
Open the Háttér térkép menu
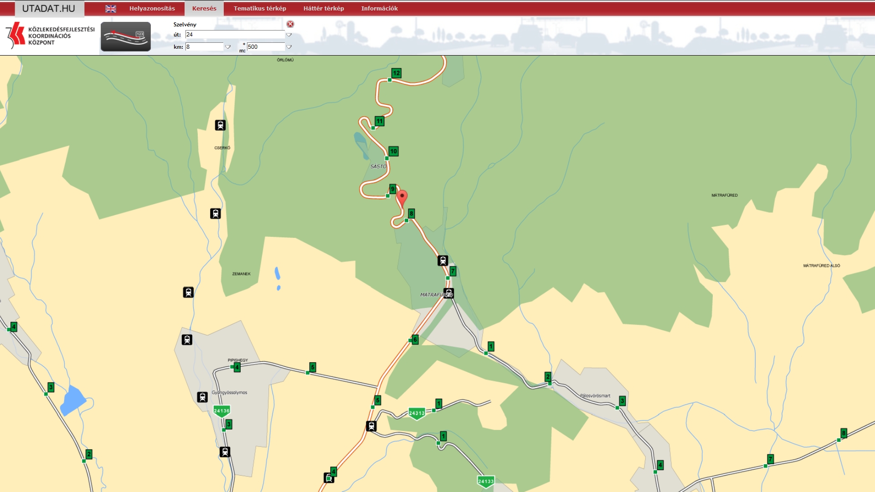[324, 9]
